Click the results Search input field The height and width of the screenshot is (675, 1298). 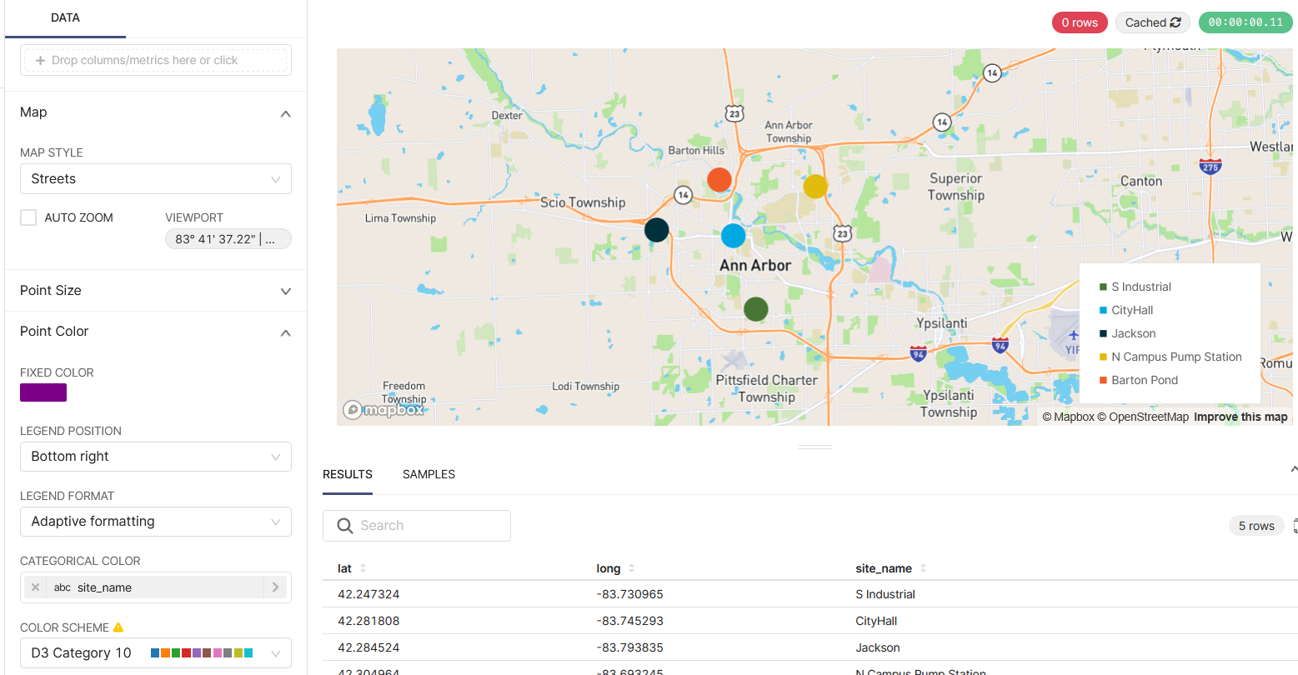coord(425,526)
